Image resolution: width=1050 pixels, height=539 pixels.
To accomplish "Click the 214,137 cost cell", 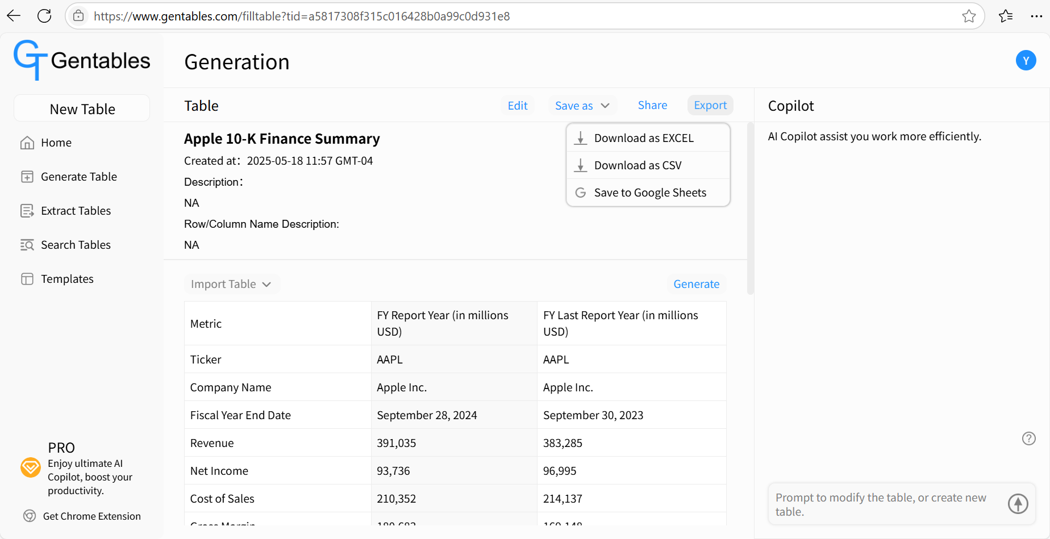I will coord(631,499).
